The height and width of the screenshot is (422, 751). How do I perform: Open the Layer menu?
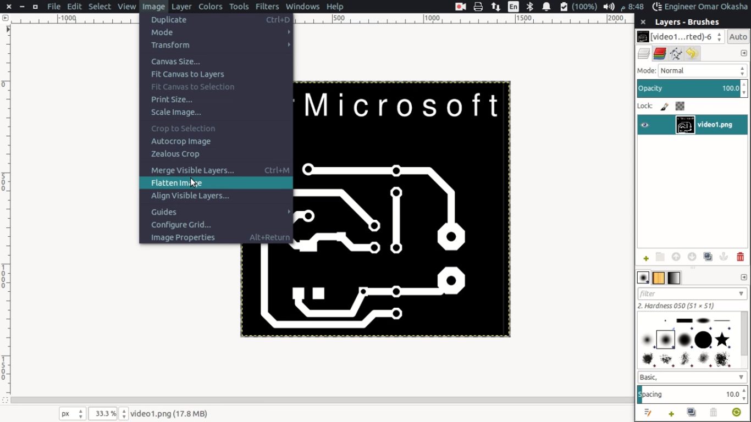click(181, 7)
